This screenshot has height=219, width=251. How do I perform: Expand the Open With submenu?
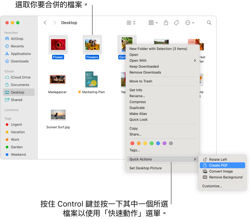click(163, 60)
